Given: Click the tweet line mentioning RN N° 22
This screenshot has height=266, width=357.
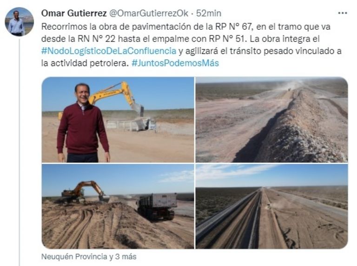Looking at the screenshot, I should click(x=180, y=39).
